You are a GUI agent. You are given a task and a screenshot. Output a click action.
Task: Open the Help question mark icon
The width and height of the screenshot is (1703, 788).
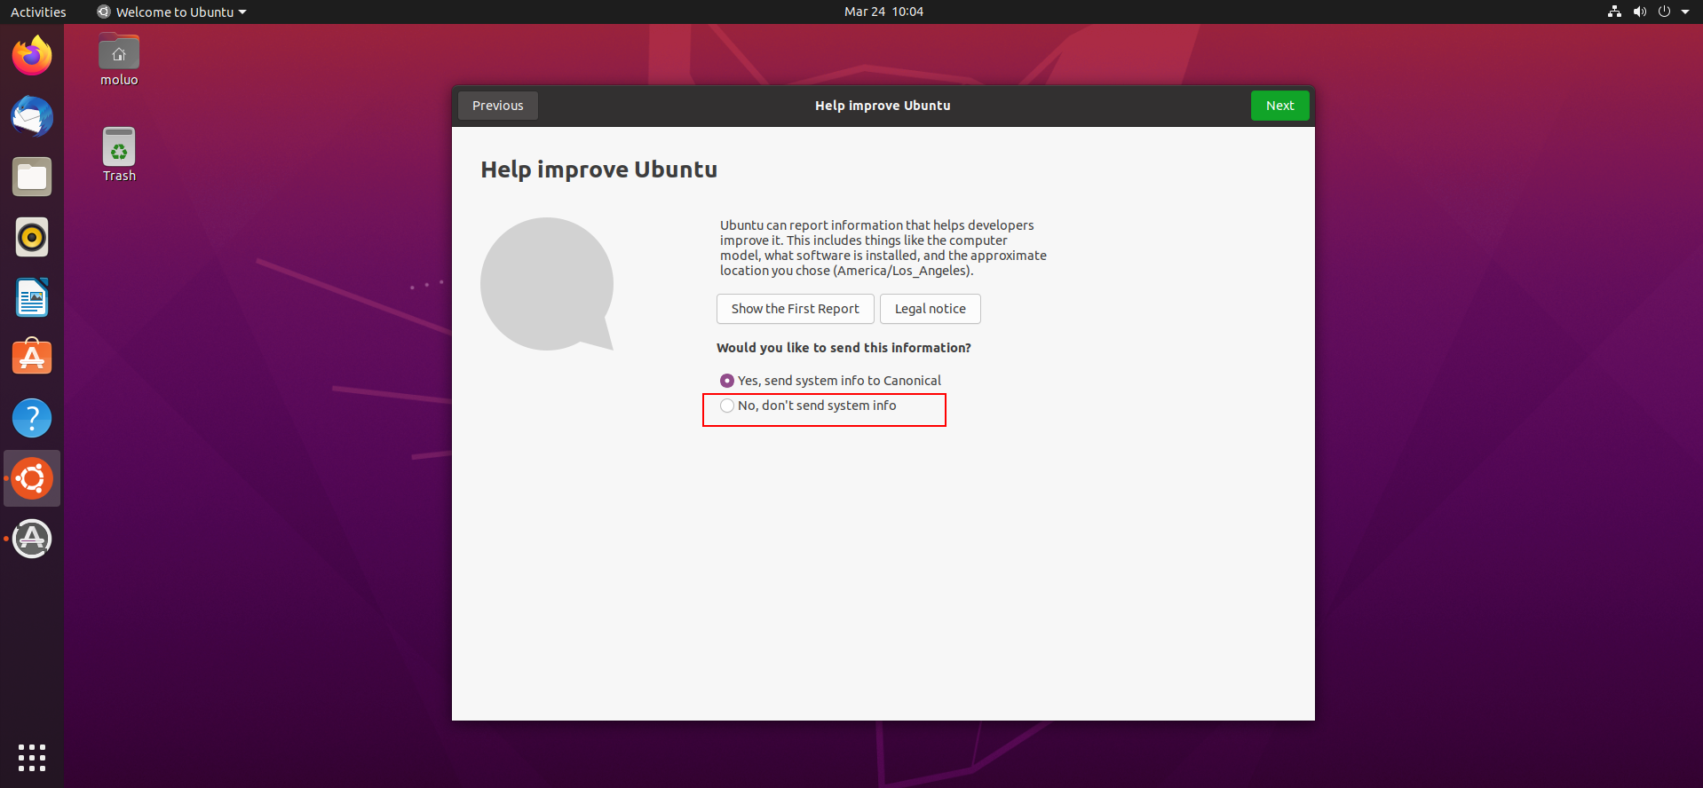point(32,418)
